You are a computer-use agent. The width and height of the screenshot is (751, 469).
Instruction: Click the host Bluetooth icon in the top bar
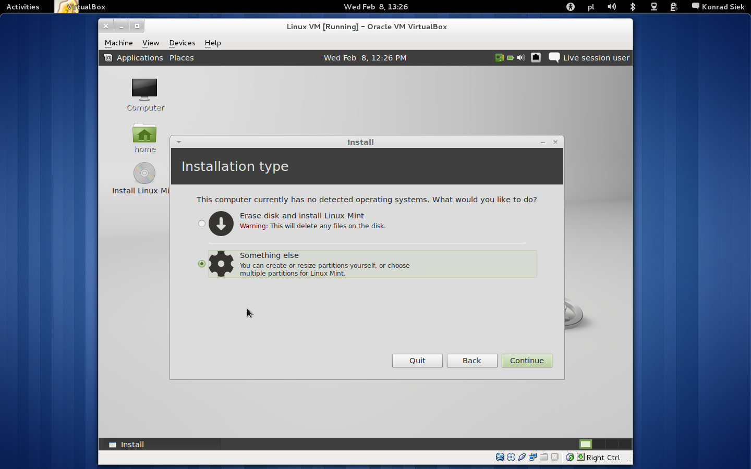pos(633,7)
